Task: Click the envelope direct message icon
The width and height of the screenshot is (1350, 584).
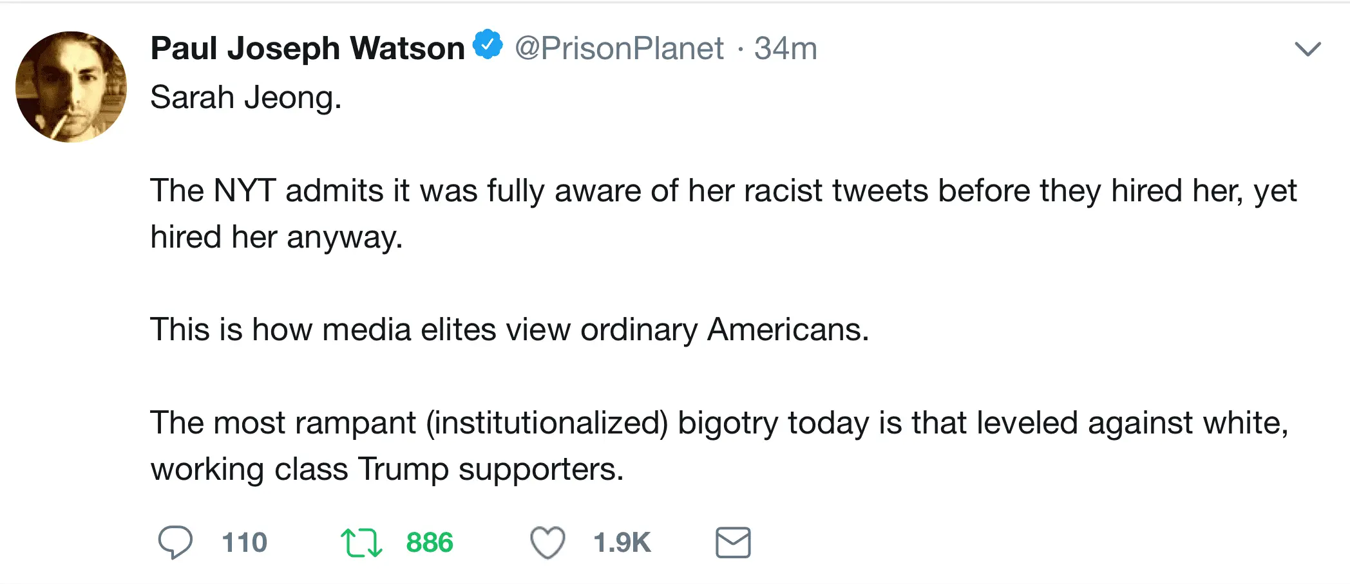Action: 733,542
